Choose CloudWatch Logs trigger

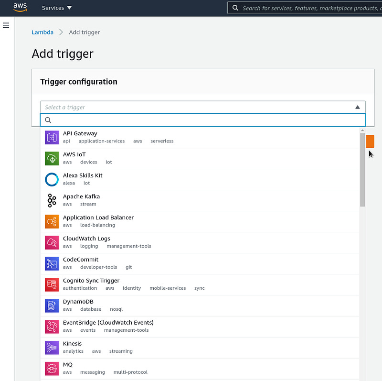click(200, 242)
